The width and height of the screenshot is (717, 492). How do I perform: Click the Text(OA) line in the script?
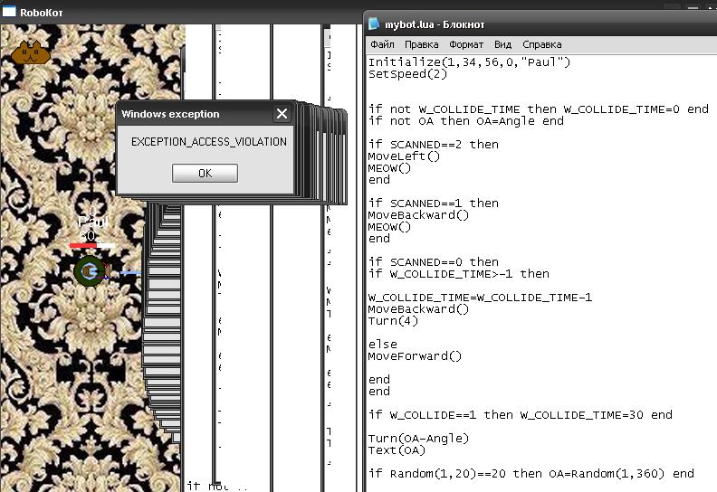coord(396,450)
